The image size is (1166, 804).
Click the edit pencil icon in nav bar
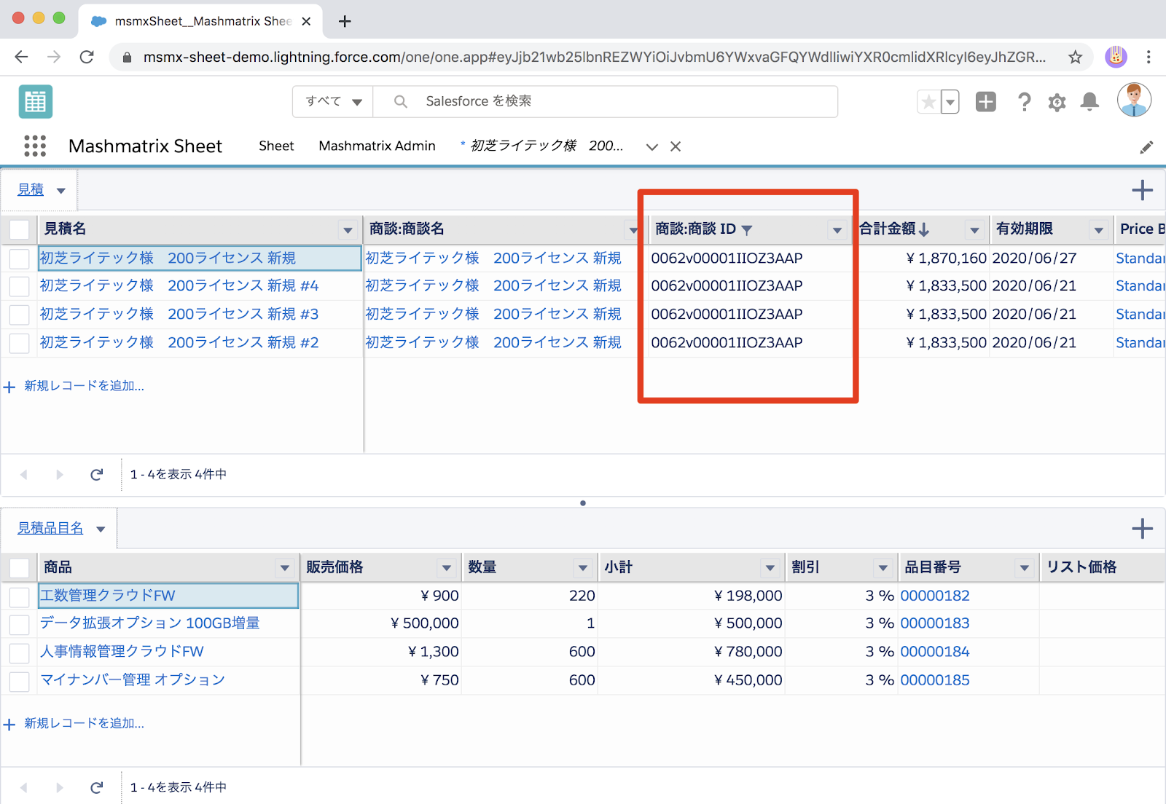[x=1146, y=147]
